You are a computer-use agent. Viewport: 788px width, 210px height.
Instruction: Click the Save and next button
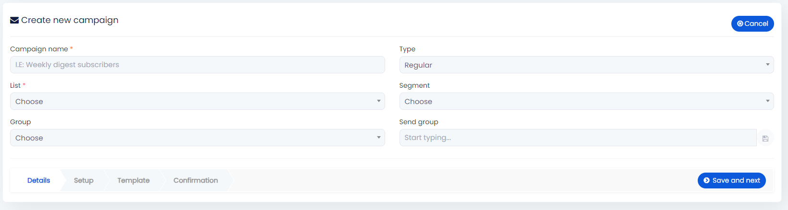coord(731,180)
